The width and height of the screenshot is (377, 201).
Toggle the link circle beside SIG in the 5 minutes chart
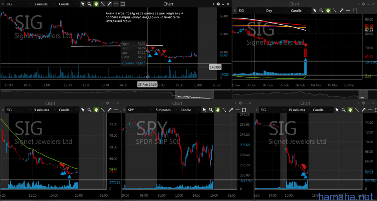3,110
